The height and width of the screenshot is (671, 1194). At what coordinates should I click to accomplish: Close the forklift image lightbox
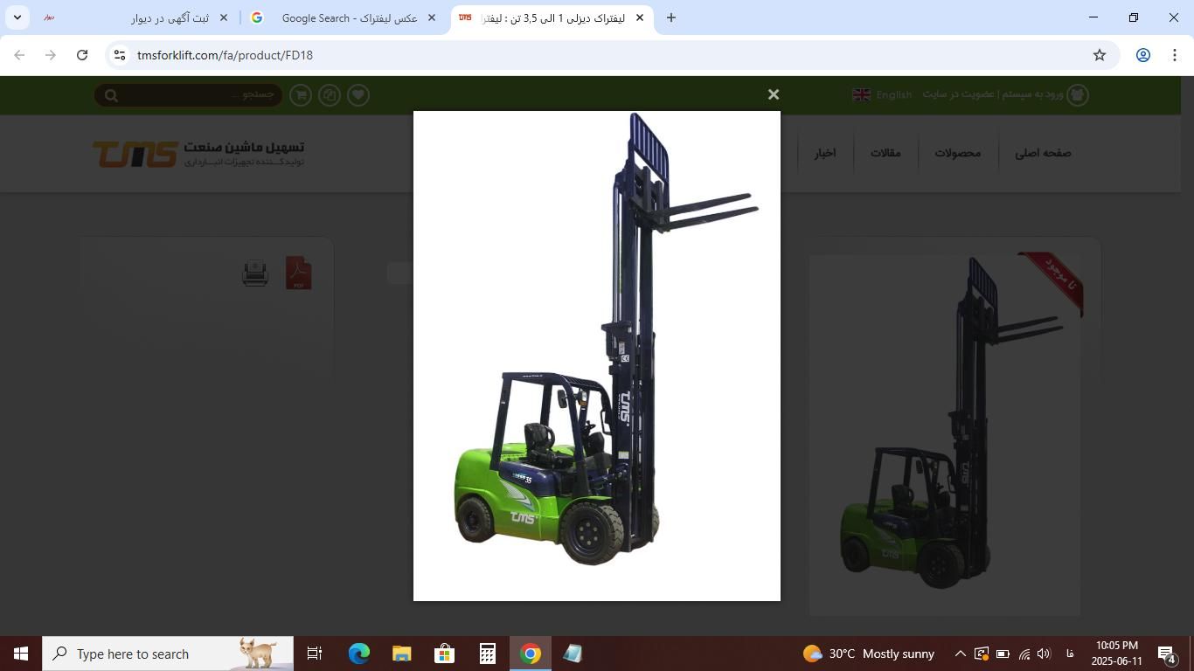[774, 94]
